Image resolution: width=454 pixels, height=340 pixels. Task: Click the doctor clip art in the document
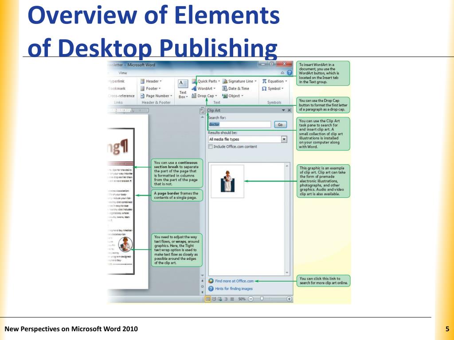point(125,244)
